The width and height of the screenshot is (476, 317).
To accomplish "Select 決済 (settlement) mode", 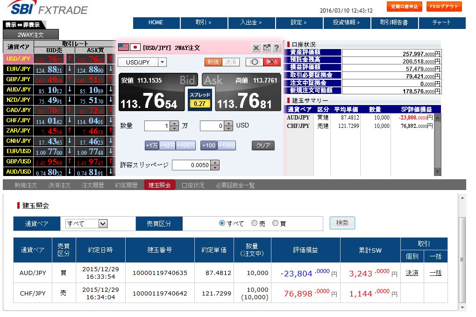I will (231, 62).
